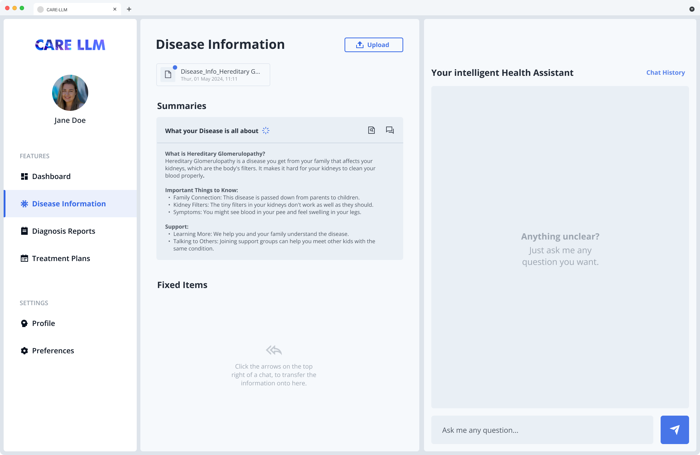Open the Chat History link
Image resolution: width=700 pixels, height=455 pixels.
coord(665,73)
